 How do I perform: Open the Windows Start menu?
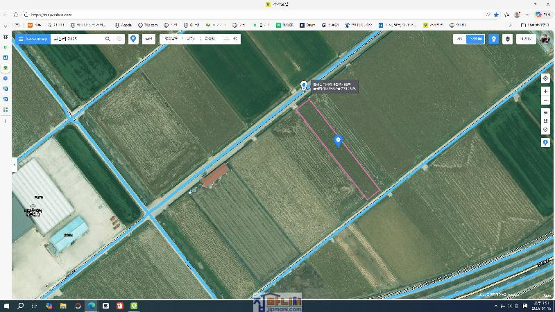(x=6, y=306)
